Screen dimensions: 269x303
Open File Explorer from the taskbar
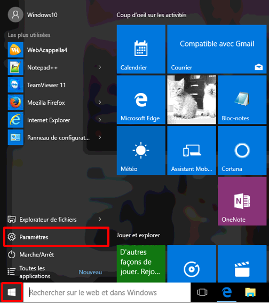(250, 292)
